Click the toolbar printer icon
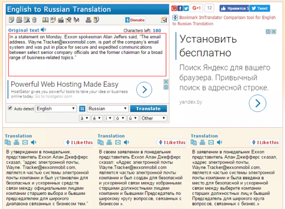This screenshot has height=209, width=285. [88, 20]
